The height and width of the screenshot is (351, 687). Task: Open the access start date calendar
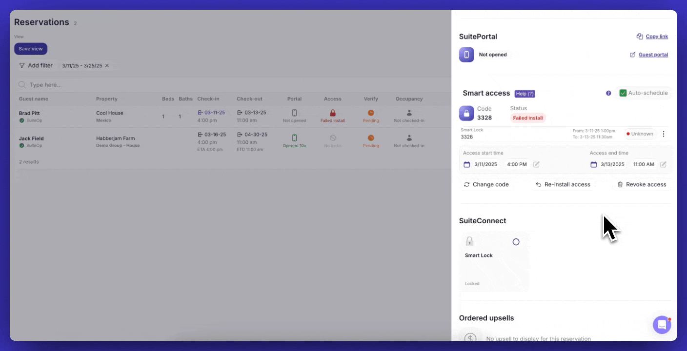(x=466, y=165)
